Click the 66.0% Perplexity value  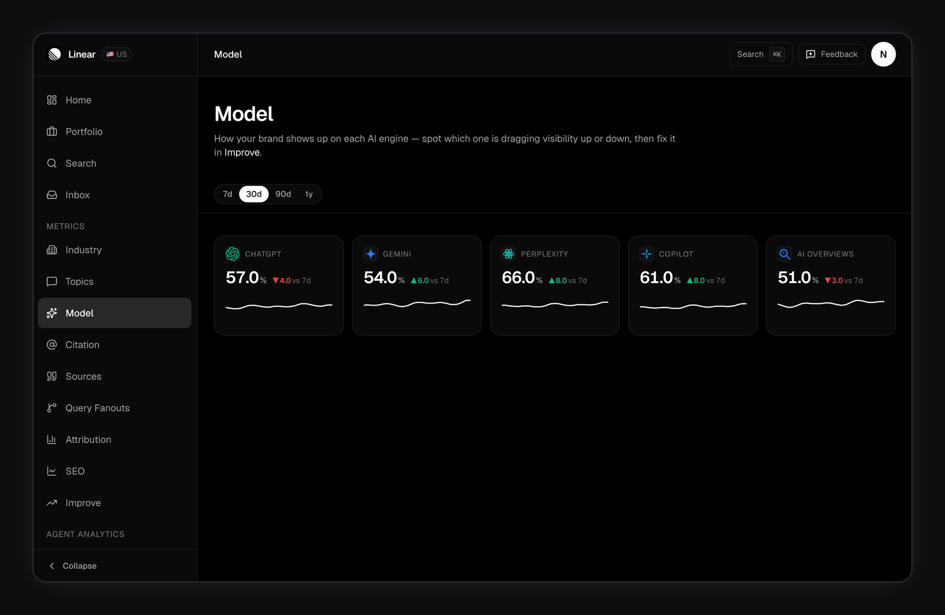click(x=522, y=278)
